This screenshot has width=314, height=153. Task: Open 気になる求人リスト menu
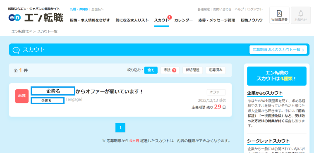pyautogui.click(x=132, y=20)
